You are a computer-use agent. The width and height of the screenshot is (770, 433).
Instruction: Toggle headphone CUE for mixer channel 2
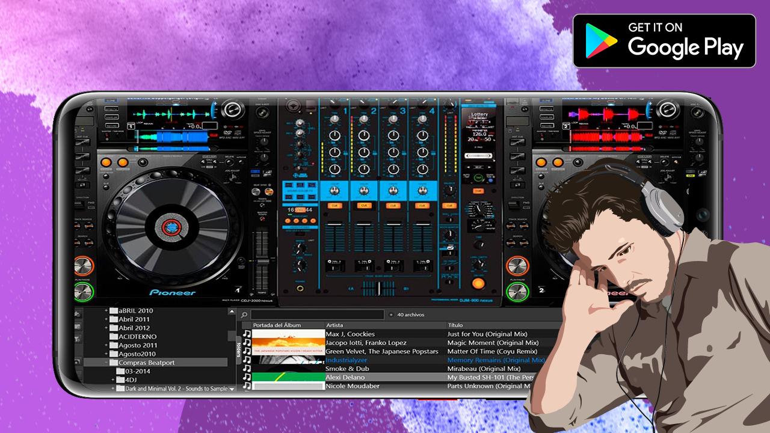click(363, 206)
